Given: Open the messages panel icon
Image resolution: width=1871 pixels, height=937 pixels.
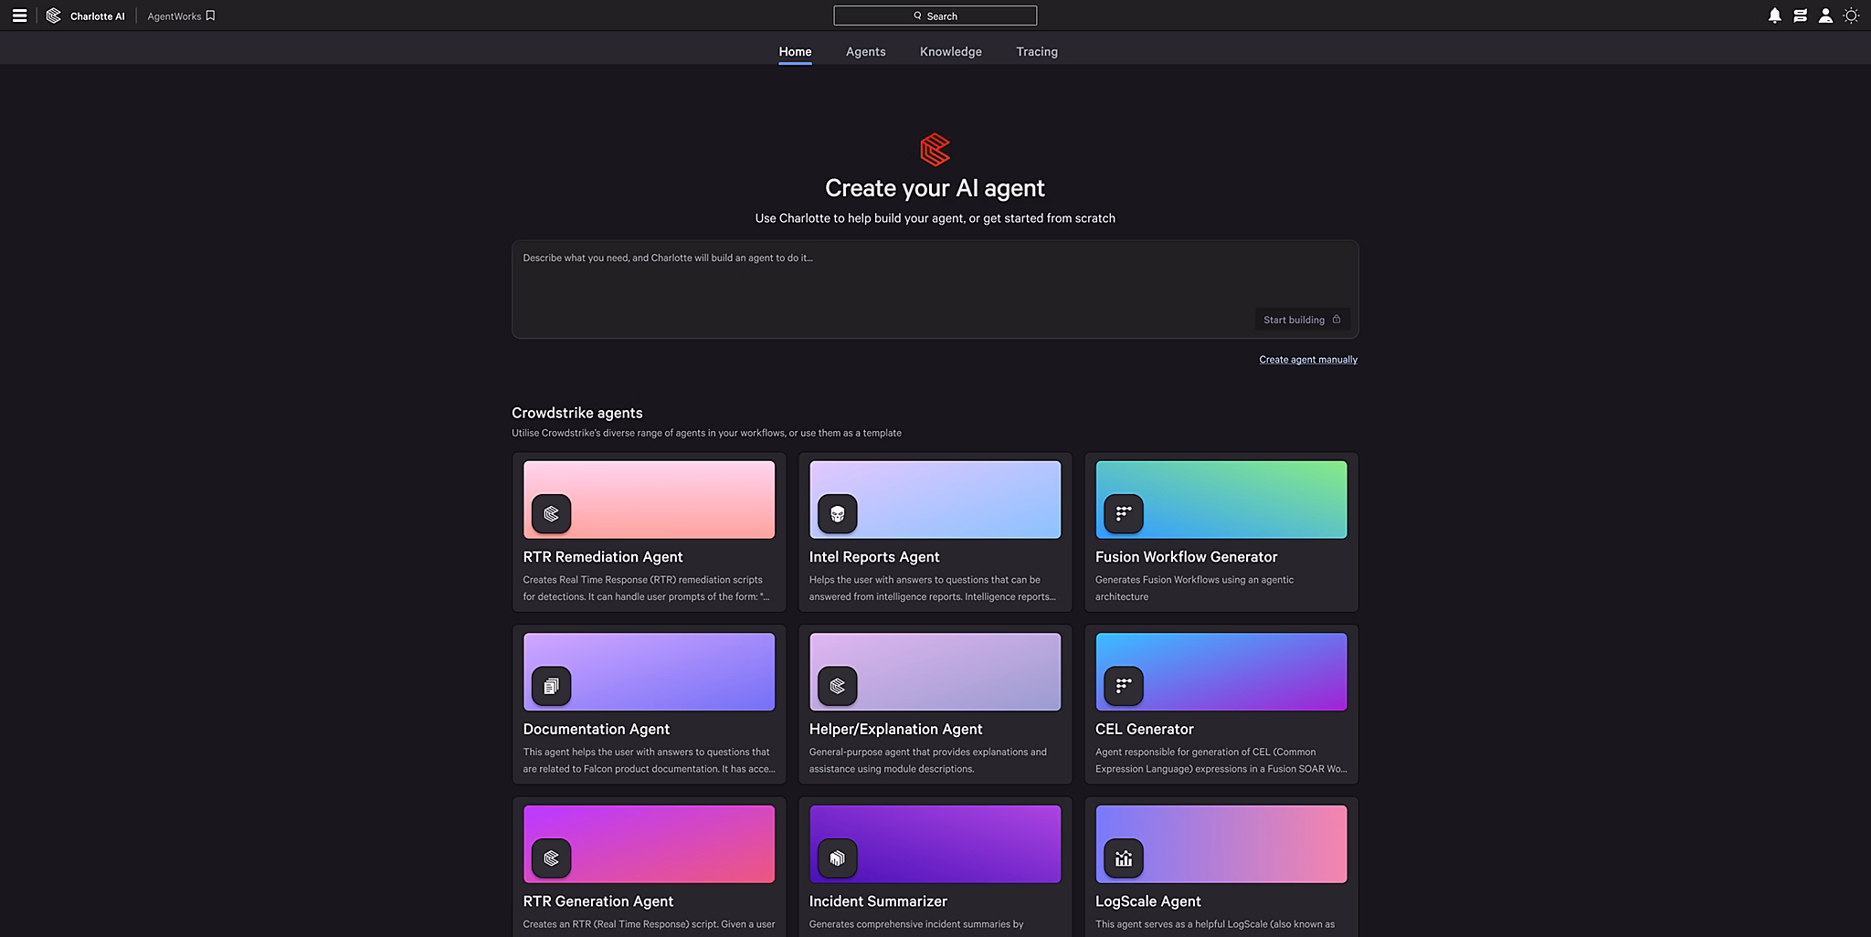Looking at the screenshot, I should [x=1800, y=16].
